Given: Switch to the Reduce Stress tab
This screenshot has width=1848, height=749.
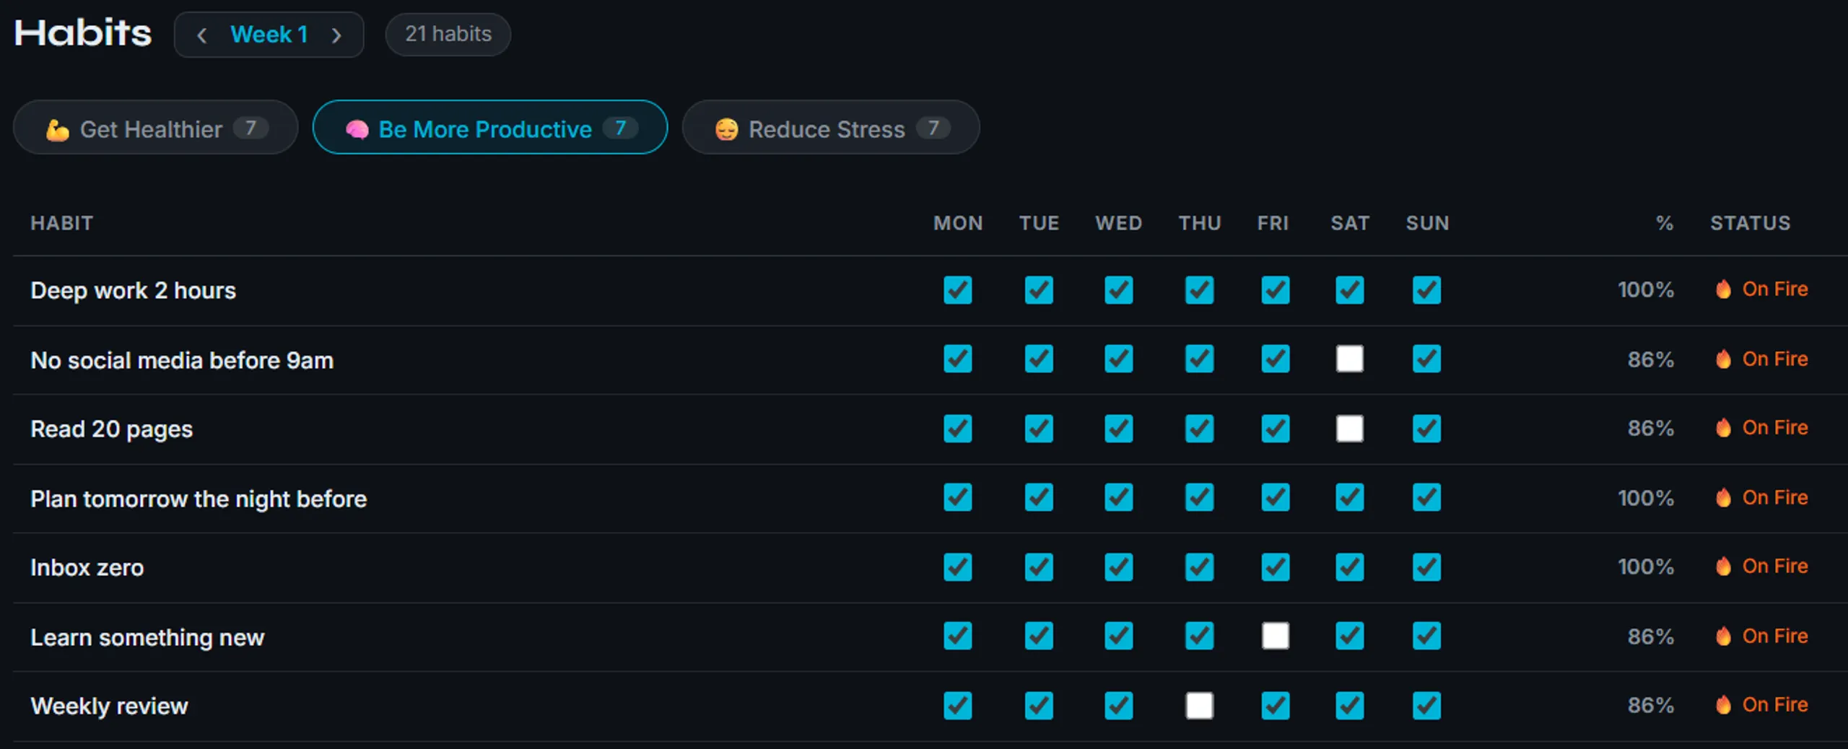Looking at the screenshot, I should (831, 128).
